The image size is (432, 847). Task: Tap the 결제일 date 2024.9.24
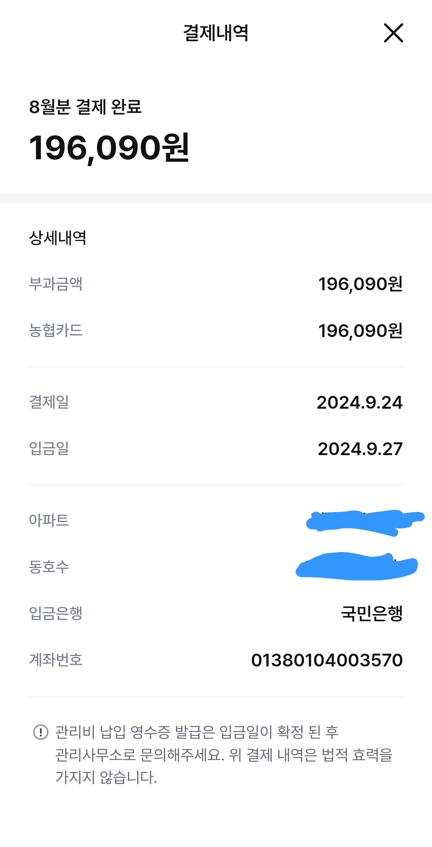(359, 402)
